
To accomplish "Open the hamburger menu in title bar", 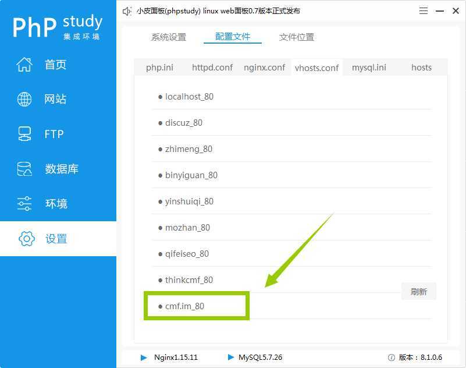I will (x=424, y=11).
